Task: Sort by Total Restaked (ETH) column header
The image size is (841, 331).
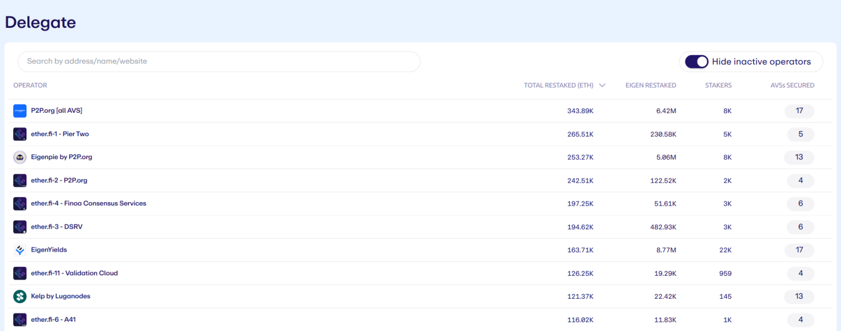Action: point(558,85)
